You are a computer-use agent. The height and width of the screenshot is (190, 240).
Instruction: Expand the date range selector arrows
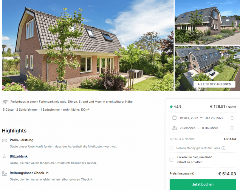[232, 118]
